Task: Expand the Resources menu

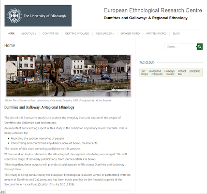Action: click(105, 34)
